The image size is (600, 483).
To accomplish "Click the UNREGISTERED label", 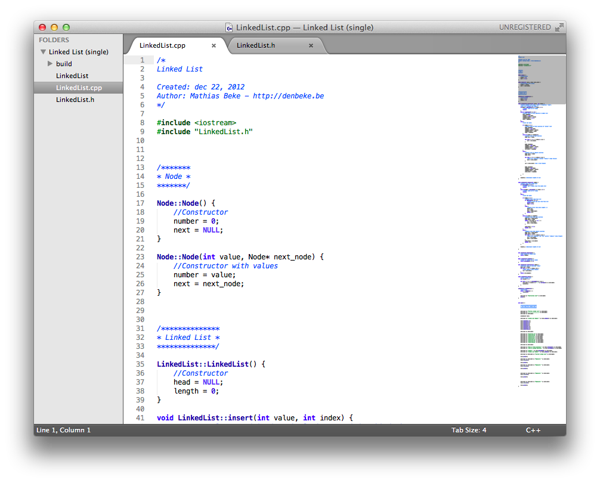I will [525, 27].
